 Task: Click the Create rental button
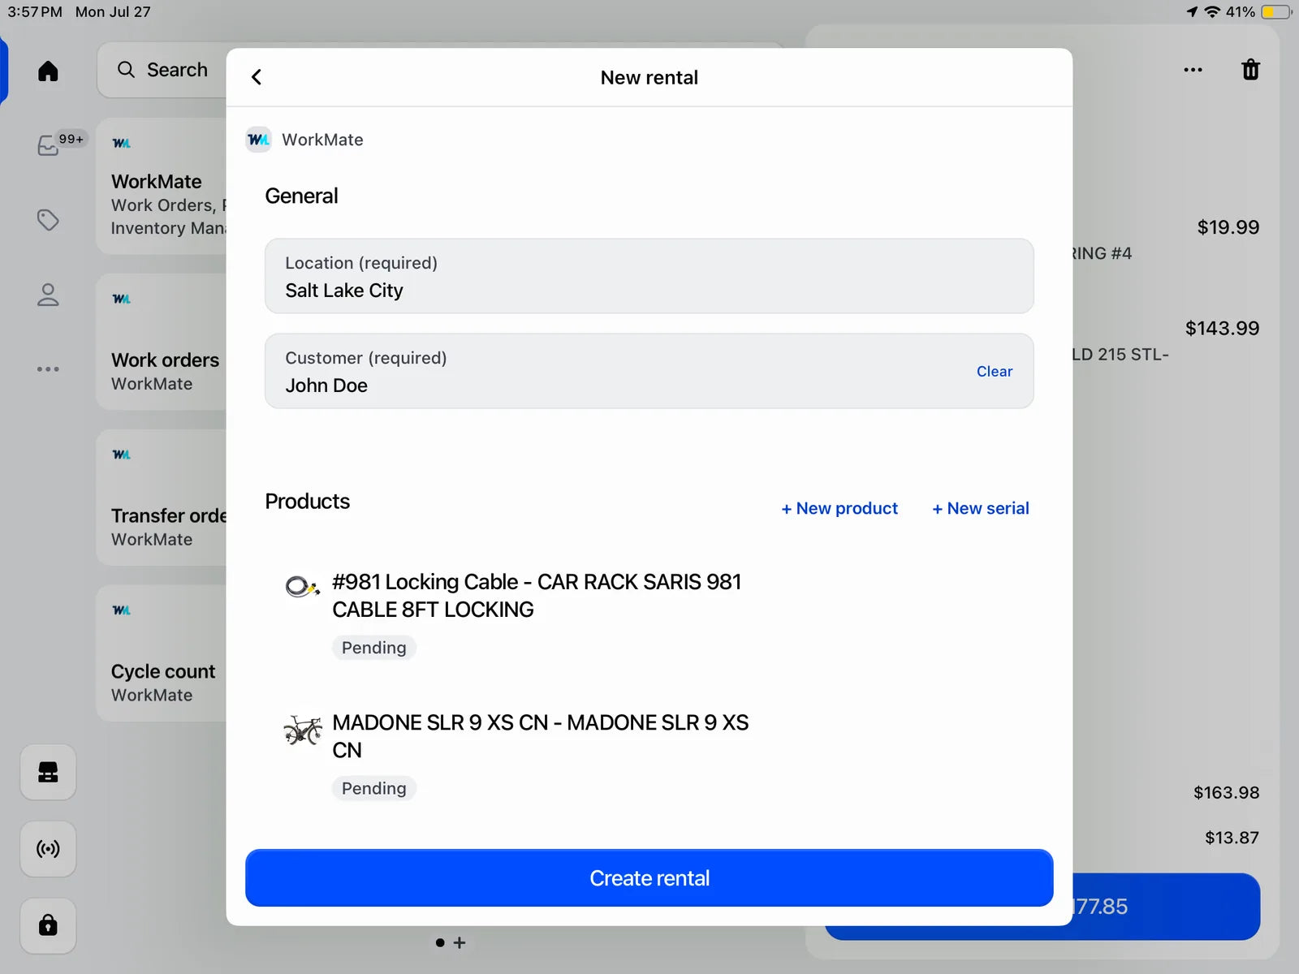[x=649, y=878]
